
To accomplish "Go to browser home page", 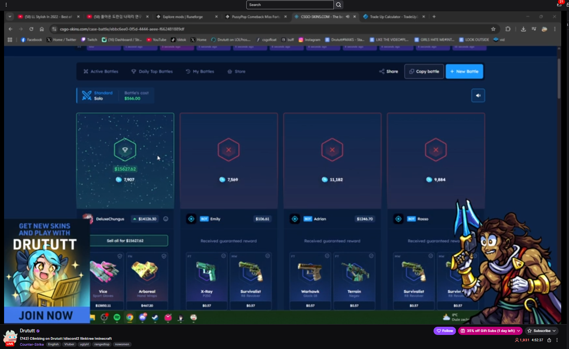I will point(42,29).
